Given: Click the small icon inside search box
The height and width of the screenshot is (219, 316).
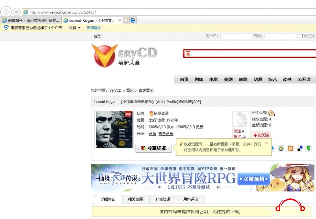Looking at the screenshot, I should [188, 54].
